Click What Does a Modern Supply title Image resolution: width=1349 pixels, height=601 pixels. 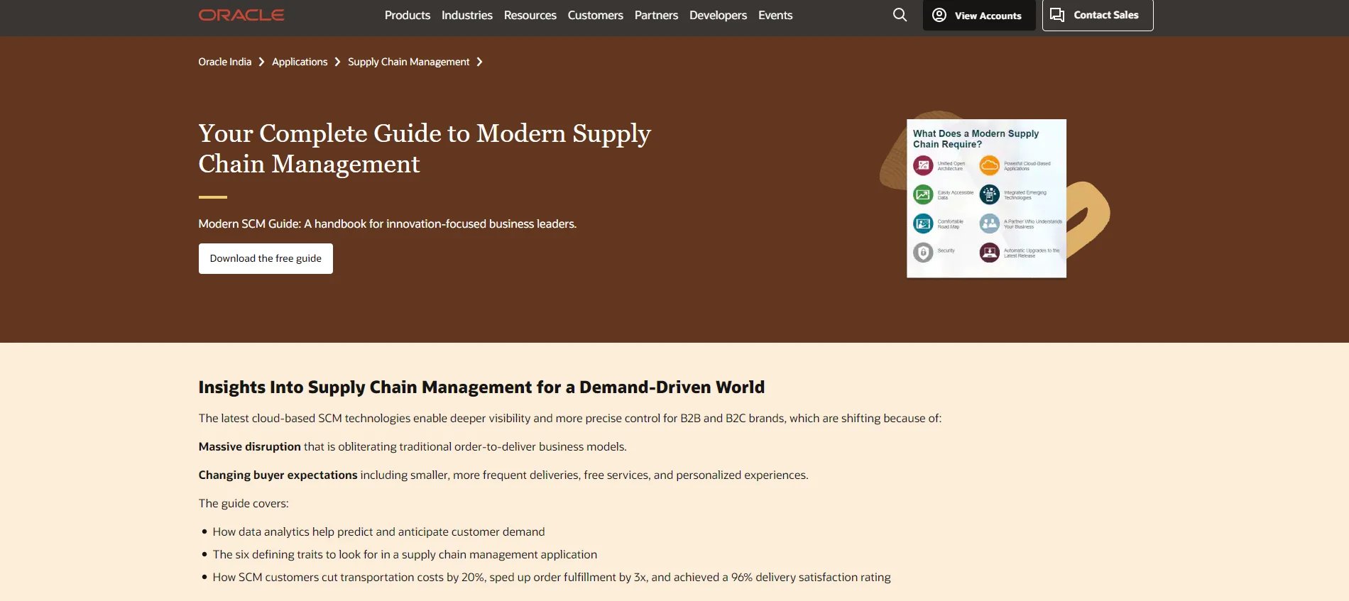click(x=976, y=138)
